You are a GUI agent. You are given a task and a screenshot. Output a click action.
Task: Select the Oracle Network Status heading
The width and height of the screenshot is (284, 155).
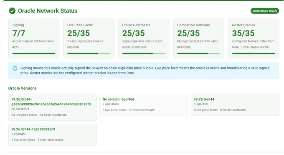tap(48, 11)
